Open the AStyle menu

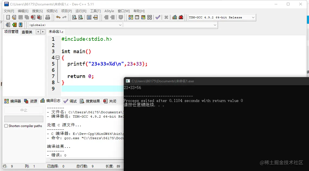click(x=109, y=11)
